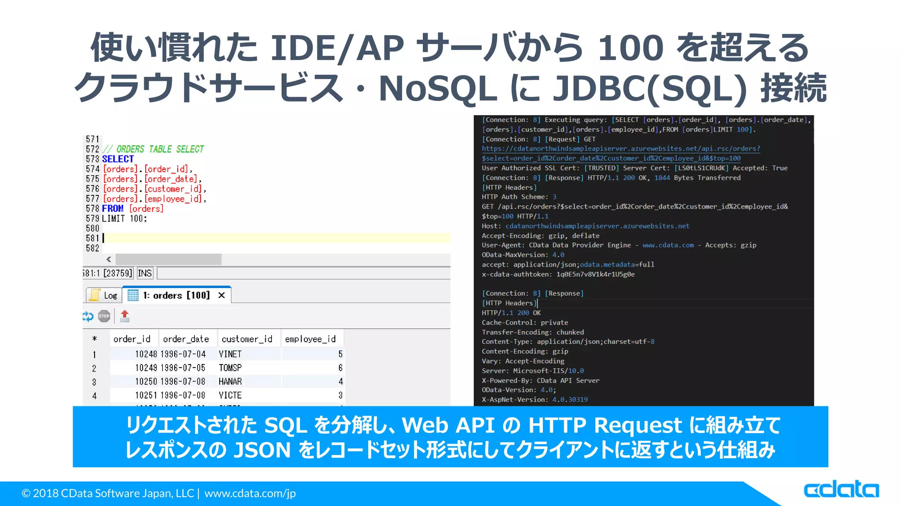Click the refresh results icon
This screenshot has width=901, height=506.
click(x=88, y=316)
